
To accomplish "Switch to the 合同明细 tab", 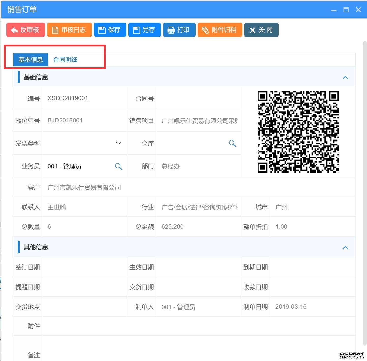I will pos(65,60).
